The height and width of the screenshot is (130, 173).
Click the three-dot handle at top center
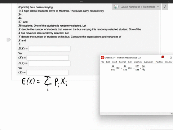(x=82, y=1)
